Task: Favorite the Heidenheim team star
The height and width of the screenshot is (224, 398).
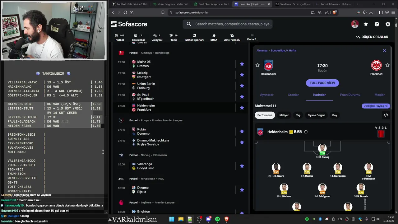Action: (x=257, y=65)
